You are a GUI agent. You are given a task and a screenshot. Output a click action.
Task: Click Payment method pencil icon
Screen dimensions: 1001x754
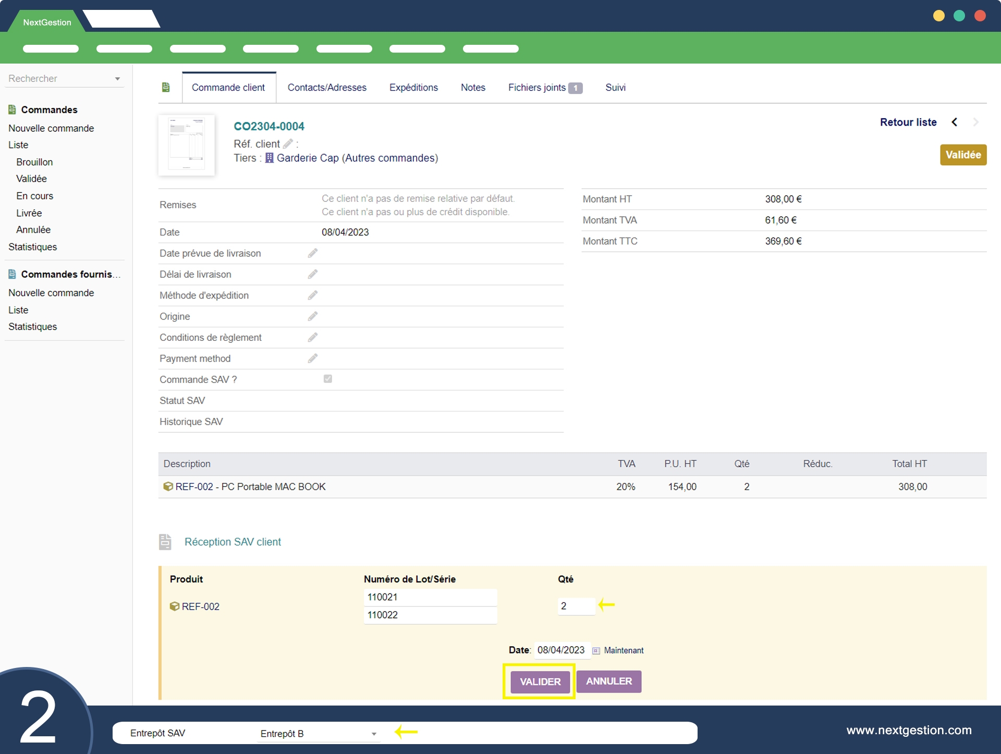(x=313, y=359)
